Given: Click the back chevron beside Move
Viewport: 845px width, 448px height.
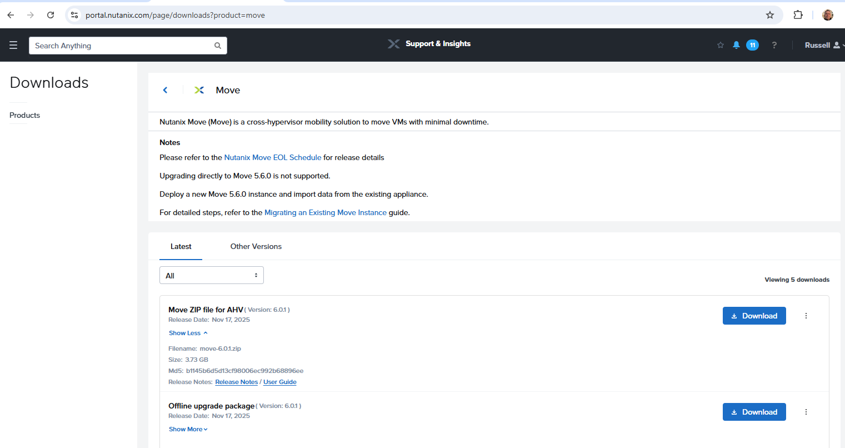Looking at the screenshot, I should click(x=165, y=90).
